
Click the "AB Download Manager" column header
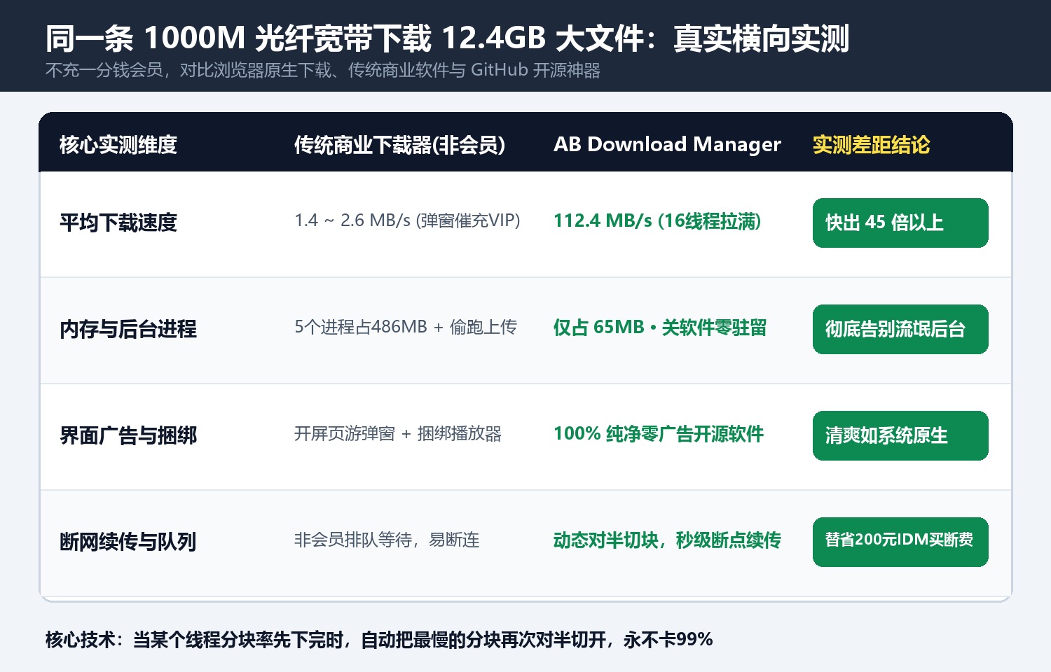(x=667, y=145)
